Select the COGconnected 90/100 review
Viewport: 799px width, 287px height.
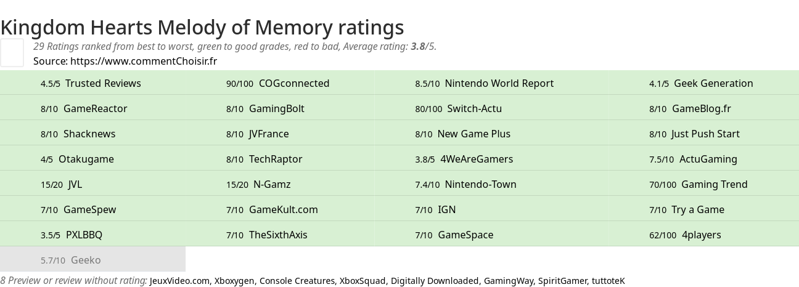pos(293,83)
